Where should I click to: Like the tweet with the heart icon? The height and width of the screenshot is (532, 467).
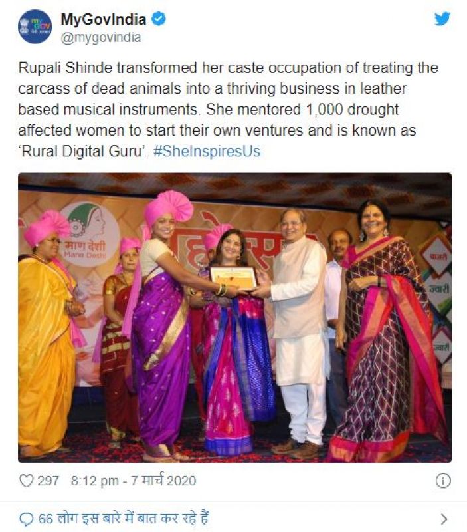[26, 480]
